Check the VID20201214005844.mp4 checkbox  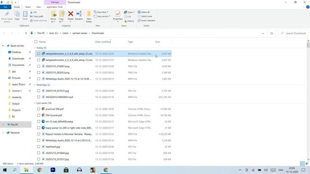(39, 97)
